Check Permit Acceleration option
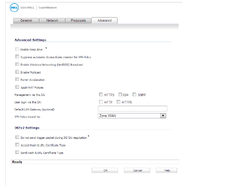This screenshot has width=235, height=189. [17, 79]
